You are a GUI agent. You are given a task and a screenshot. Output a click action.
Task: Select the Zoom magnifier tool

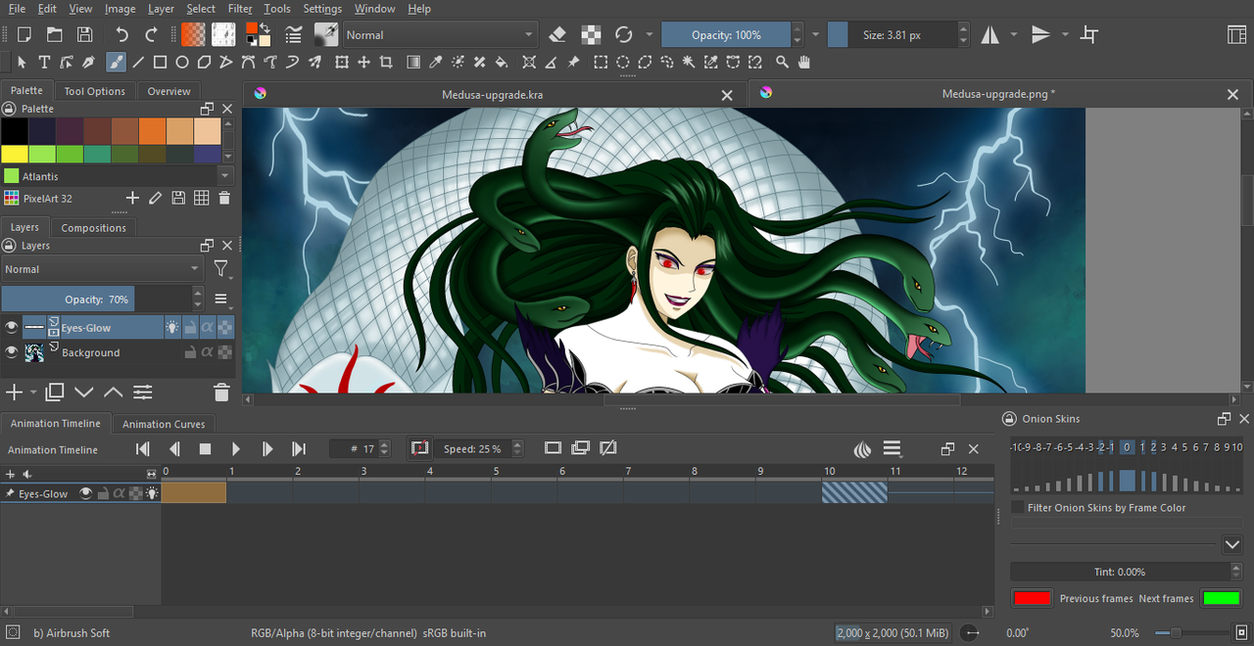pyautogui.click(x=782, y=62)
